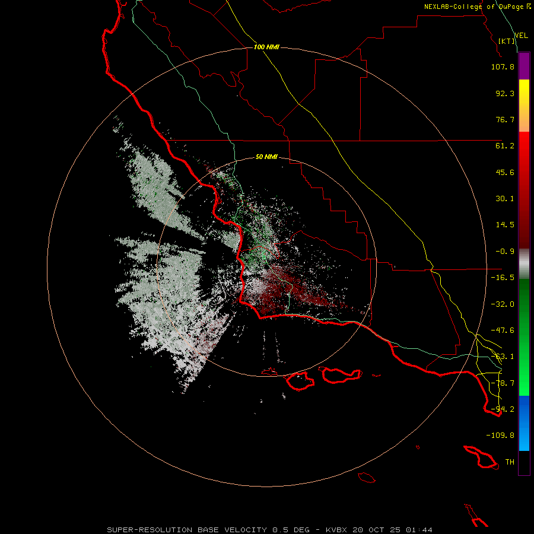
Task: Click the green segment of velocity color bar
Action: (x=524, y=337)
